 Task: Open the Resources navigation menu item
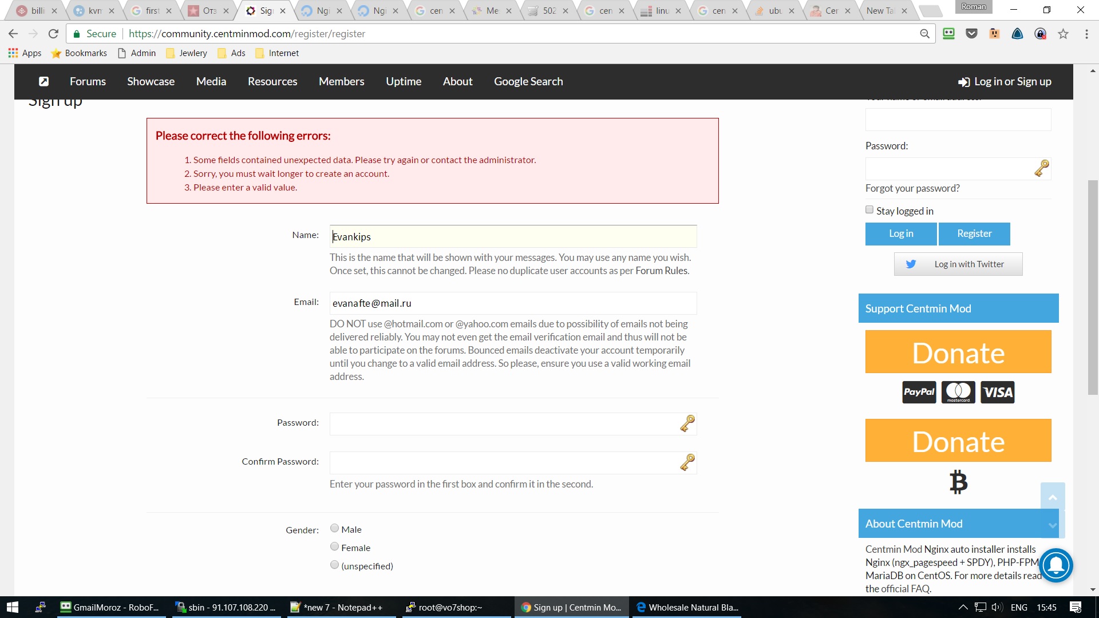pyautogui.click(x=272, y=81)
